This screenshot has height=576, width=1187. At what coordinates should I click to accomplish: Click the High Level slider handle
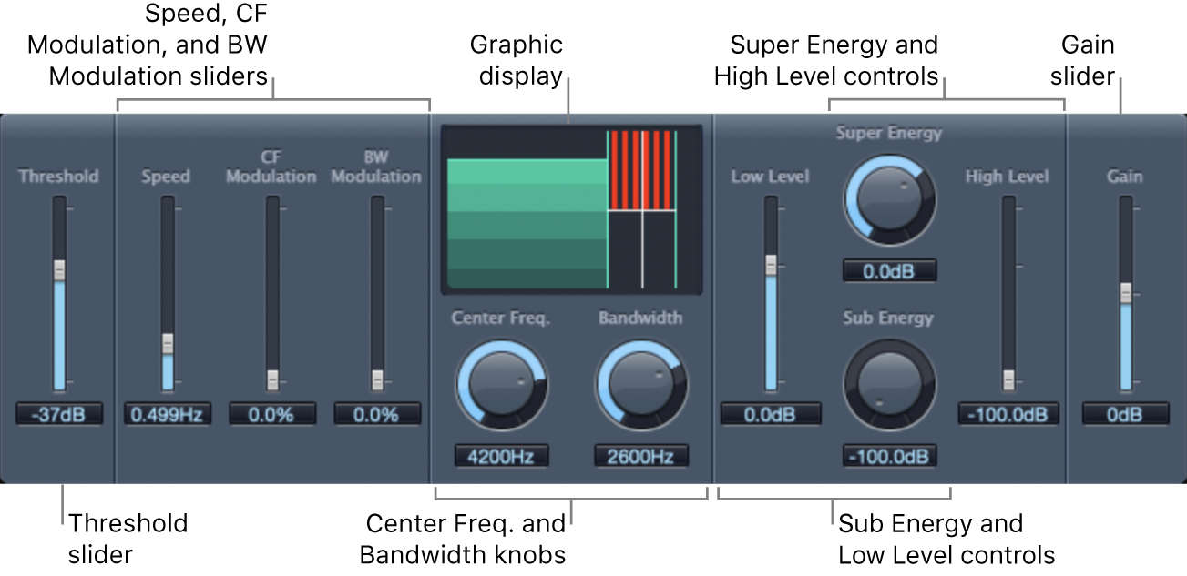point(1008,379)
